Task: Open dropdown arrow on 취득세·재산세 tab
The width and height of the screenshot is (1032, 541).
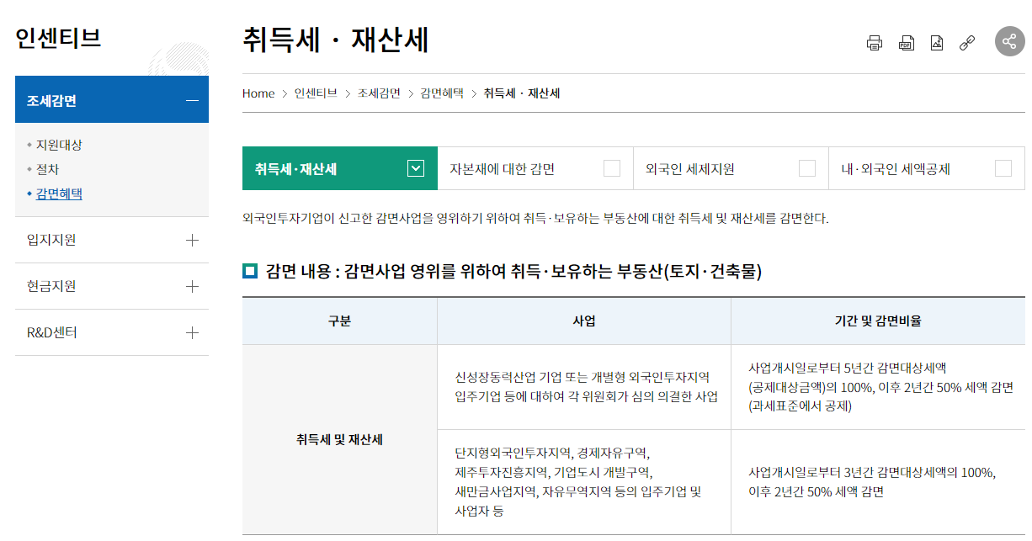Action: coord(415,168)
